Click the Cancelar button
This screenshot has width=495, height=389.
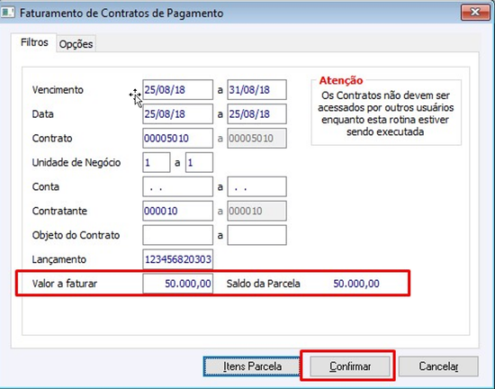click(438, 366)
